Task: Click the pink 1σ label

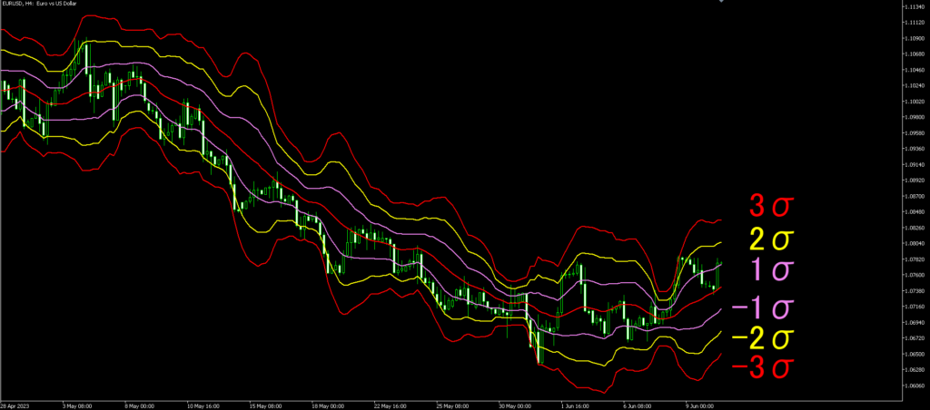Action: pos(768,269)
